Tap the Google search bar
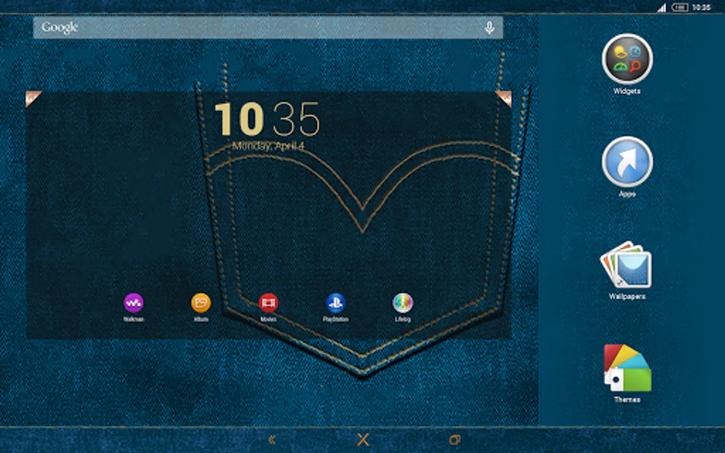725x453 pixels. pos(268,28)
